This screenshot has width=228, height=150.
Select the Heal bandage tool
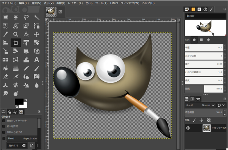16,85
